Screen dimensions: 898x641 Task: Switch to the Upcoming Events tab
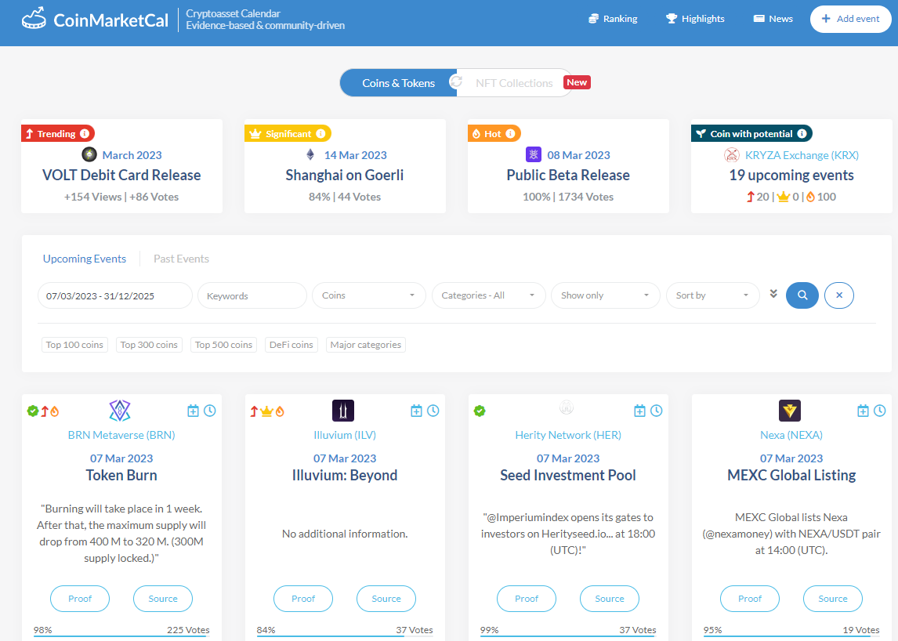click(x=84, y=259)
